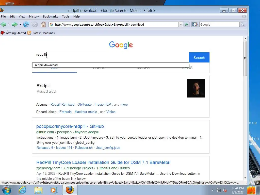Select the Firefox taskbar button
The height and width of the screenshot is (195, 260).
[70, 190]
